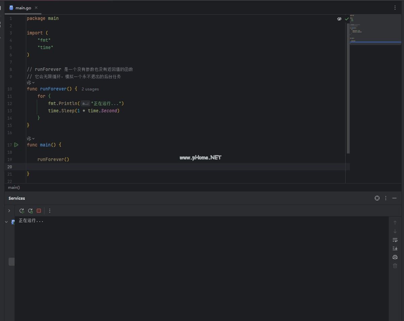Open AI actions dropdown above func runForever
The height and width of the screenshot is (321, 404).
pos(31,82)
